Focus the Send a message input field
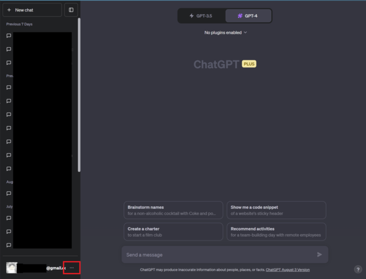The width and height of the screenshot is (366, 279). [x=219, y=255]
